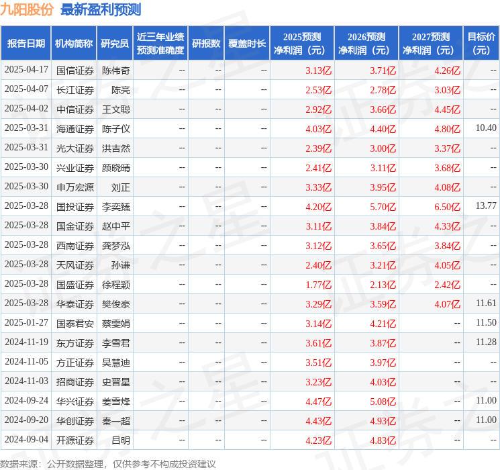Click the 报告日期 column header
Screen dimensions: 500x470
coord(26,44)
